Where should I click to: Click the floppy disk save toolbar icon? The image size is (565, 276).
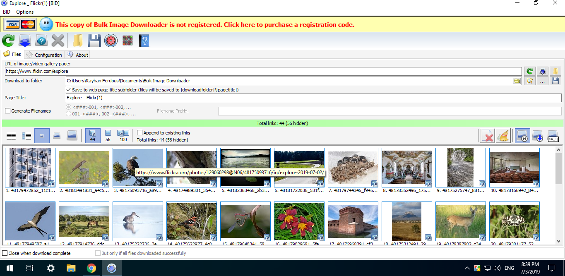coord(94,41)
